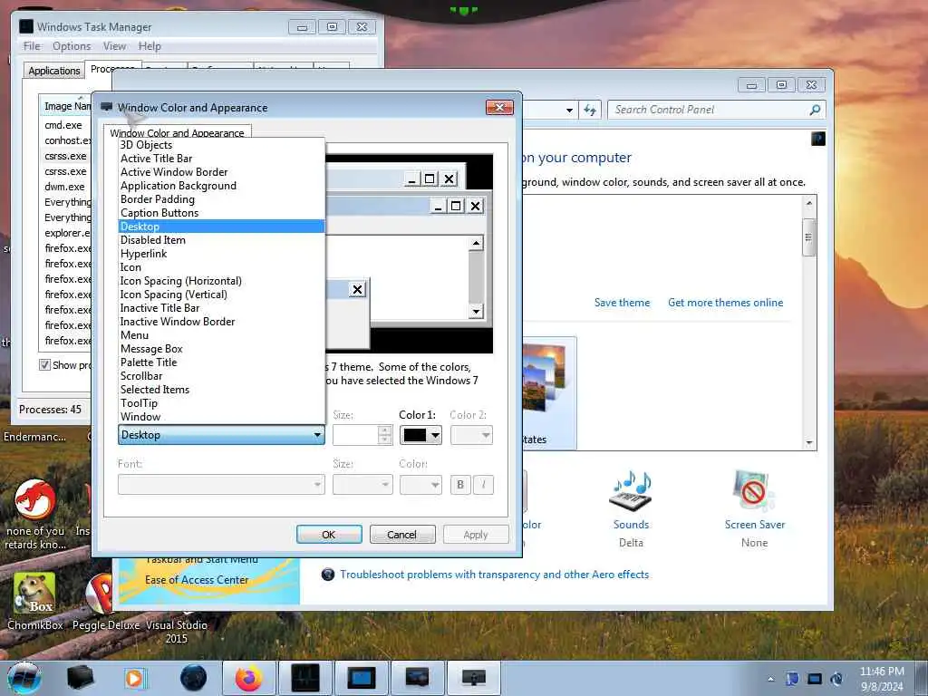The width and height of the screenshot is (928, 696).
Task: Open the help icon in Personalization window
Action: click(x=818, y=139)
